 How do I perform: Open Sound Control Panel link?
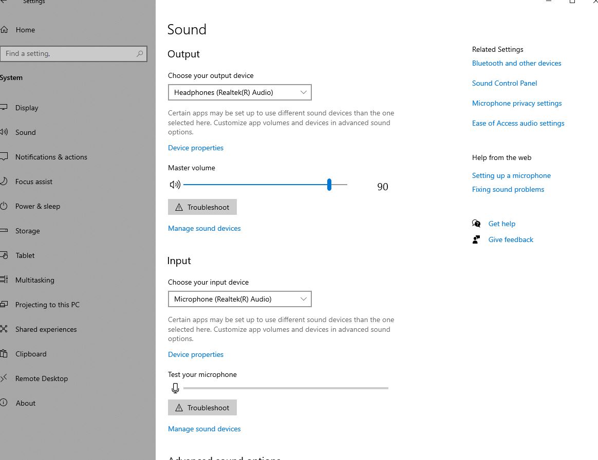(504, 83)
